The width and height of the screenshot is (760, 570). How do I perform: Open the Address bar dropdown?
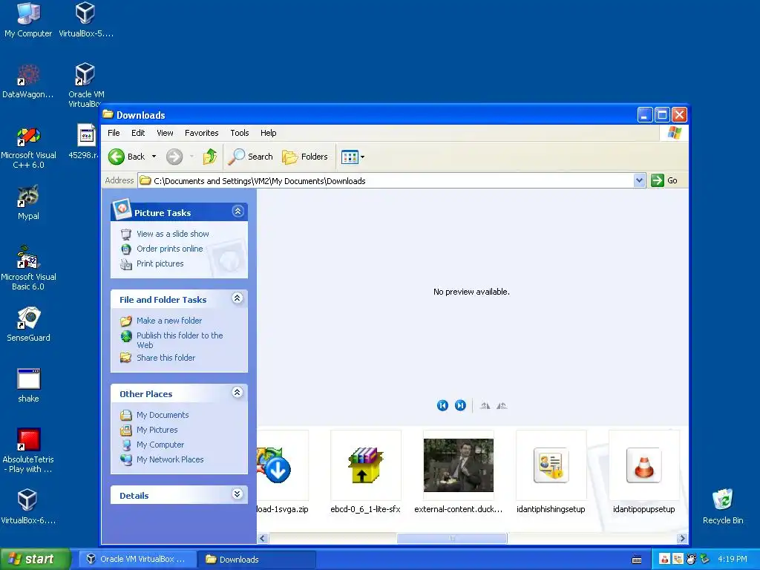(x=639, y=181)
